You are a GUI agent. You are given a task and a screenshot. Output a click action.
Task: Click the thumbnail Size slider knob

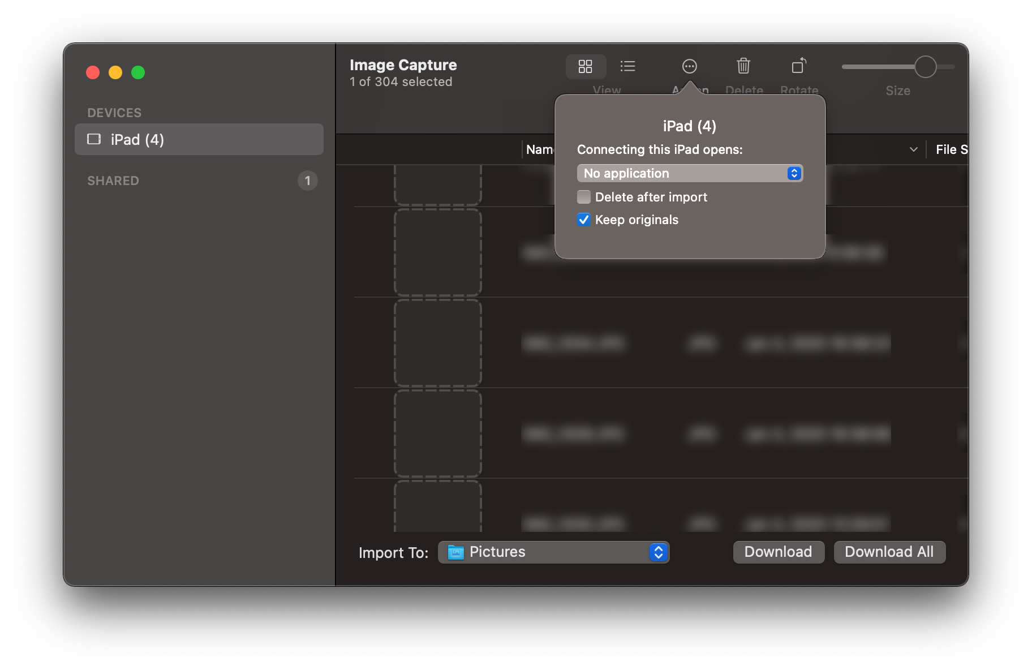pyautogui.click(x=926, y=67)
